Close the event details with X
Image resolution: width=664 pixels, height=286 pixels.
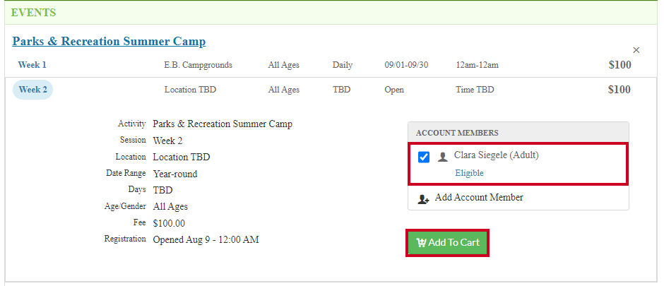636,50
